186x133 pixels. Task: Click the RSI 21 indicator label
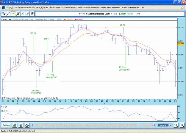[4, 107]
